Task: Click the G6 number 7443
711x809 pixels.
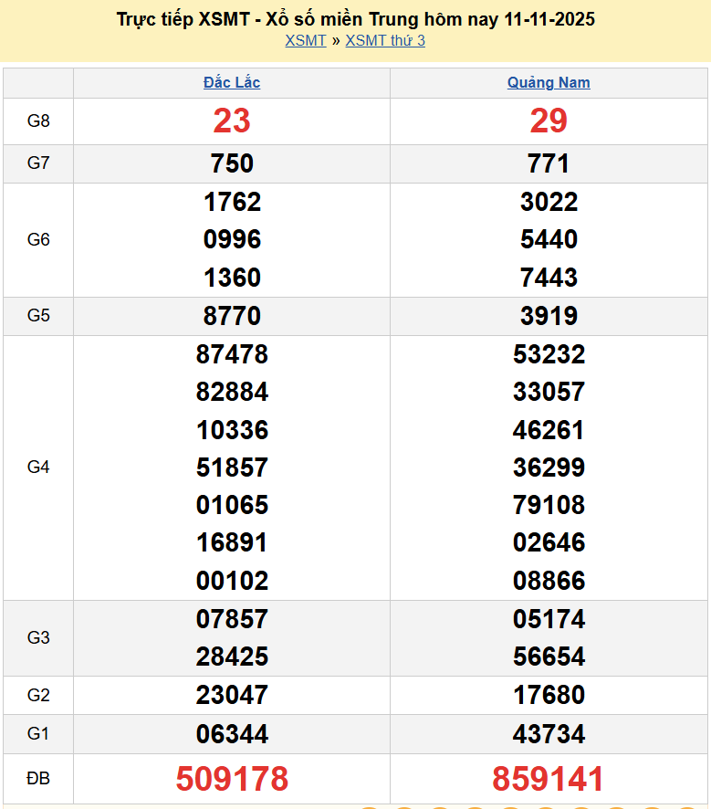Action: tap(549, 278)
